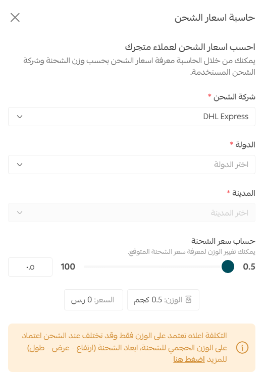This screenshot has width=265, height=374.
Task: Click the chevron arrow in the country field
Action: (20, 165)
